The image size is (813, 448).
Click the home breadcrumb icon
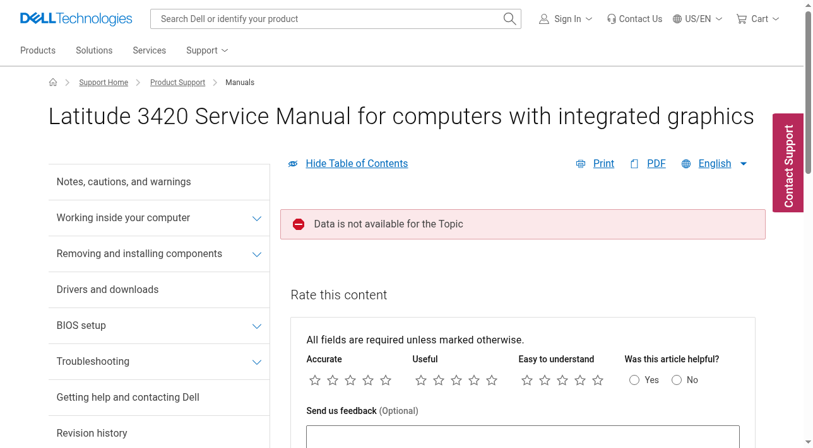coord(53,83)
